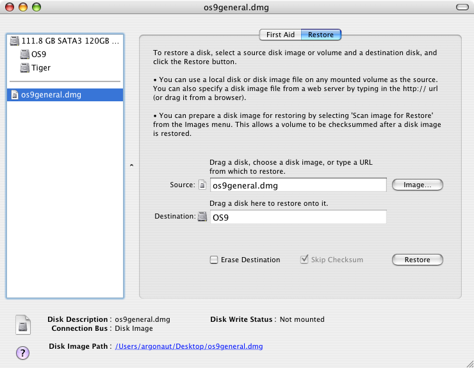474x368 pixels.
Task: Click the 'Disk Write Status' label
Action: (241, 319)
